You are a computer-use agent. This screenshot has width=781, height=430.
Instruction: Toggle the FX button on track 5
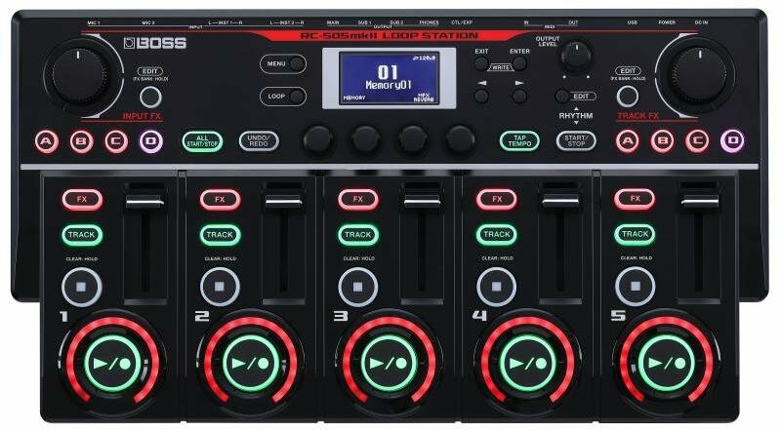click(635, 199)
